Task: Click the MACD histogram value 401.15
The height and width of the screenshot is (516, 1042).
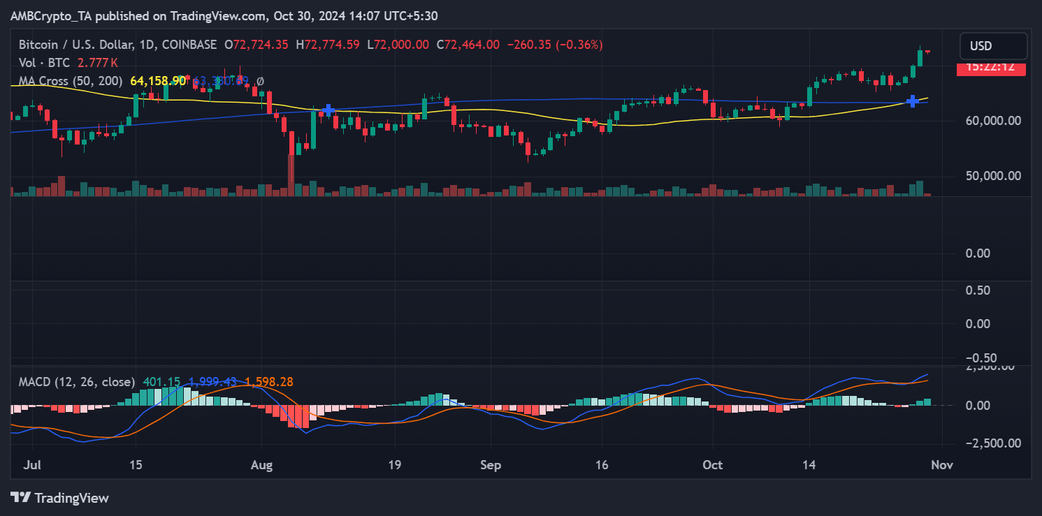Action: click(161, 382)
